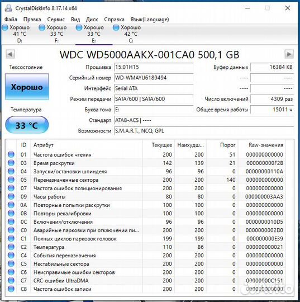Select threshold value 140 for Переназначенные сектора
The image size is (300, 302).
(x=231, y=180)
